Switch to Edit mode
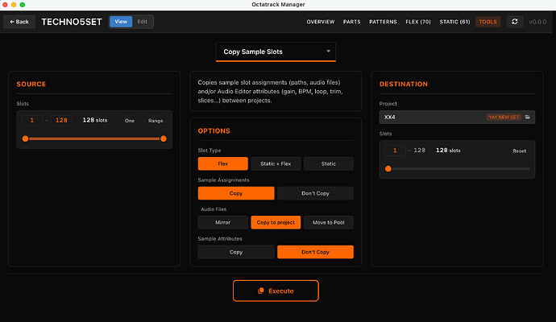The height and width of the screenshot is (322, 556). click(x=142, y=22)
